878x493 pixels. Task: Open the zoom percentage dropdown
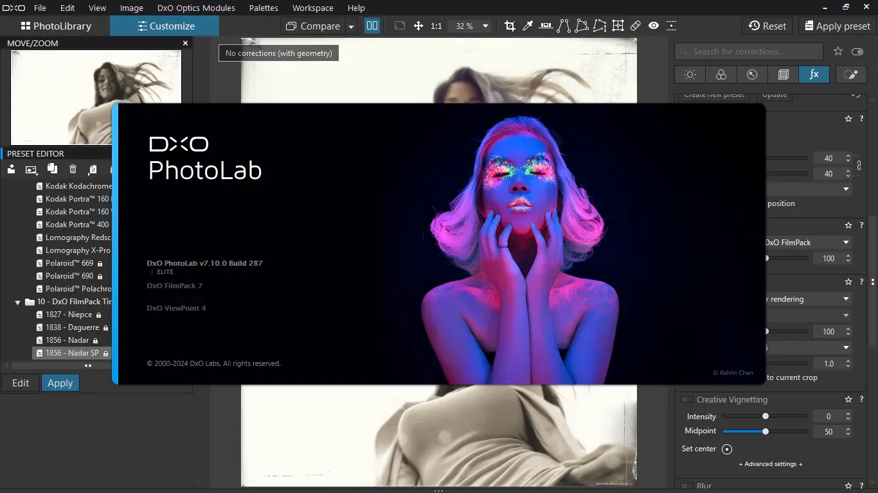pos(485,26)
